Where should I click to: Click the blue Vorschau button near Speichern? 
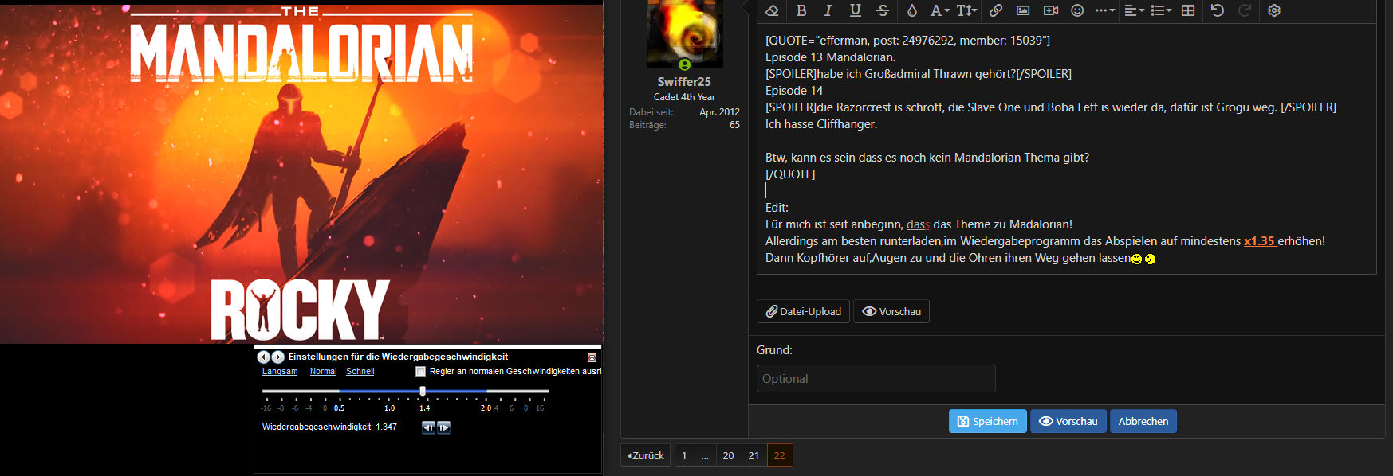1068,421
